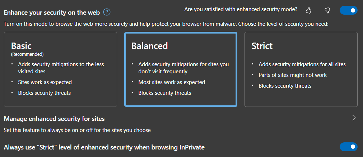363x157 pixels.
Task: Click the Balanced heading text
Action: coord(150,46)
